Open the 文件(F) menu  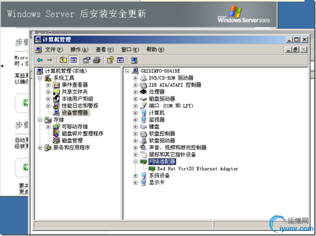point(54,50)
